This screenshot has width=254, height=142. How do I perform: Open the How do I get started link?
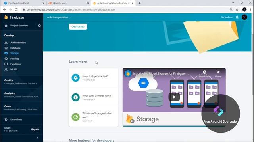click(95, 76)
